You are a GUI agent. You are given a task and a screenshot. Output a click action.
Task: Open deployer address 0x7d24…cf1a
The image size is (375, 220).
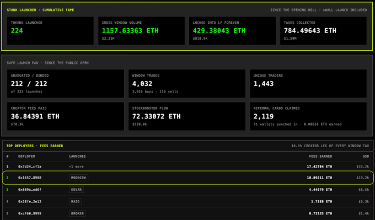point(30,167)
